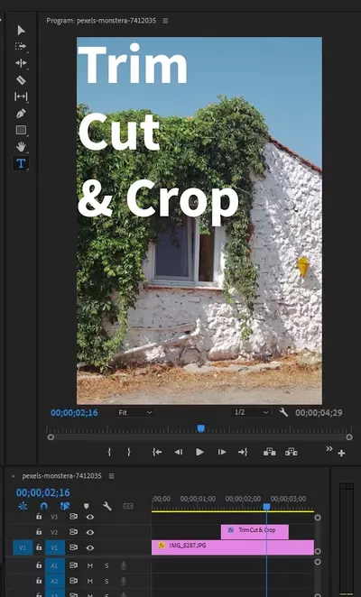This screenshot has width=361, height=597.
Task: Toggle Snap magnet in timeline
Action: click(44, 506)
